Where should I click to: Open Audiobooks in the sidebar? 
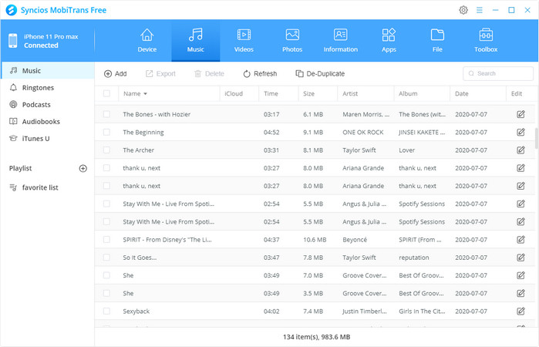[48, 121]
